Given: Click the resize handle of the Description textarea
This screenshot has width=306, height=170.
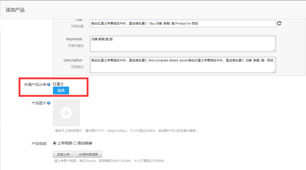Looking at the screenshot, I should 274,71.
